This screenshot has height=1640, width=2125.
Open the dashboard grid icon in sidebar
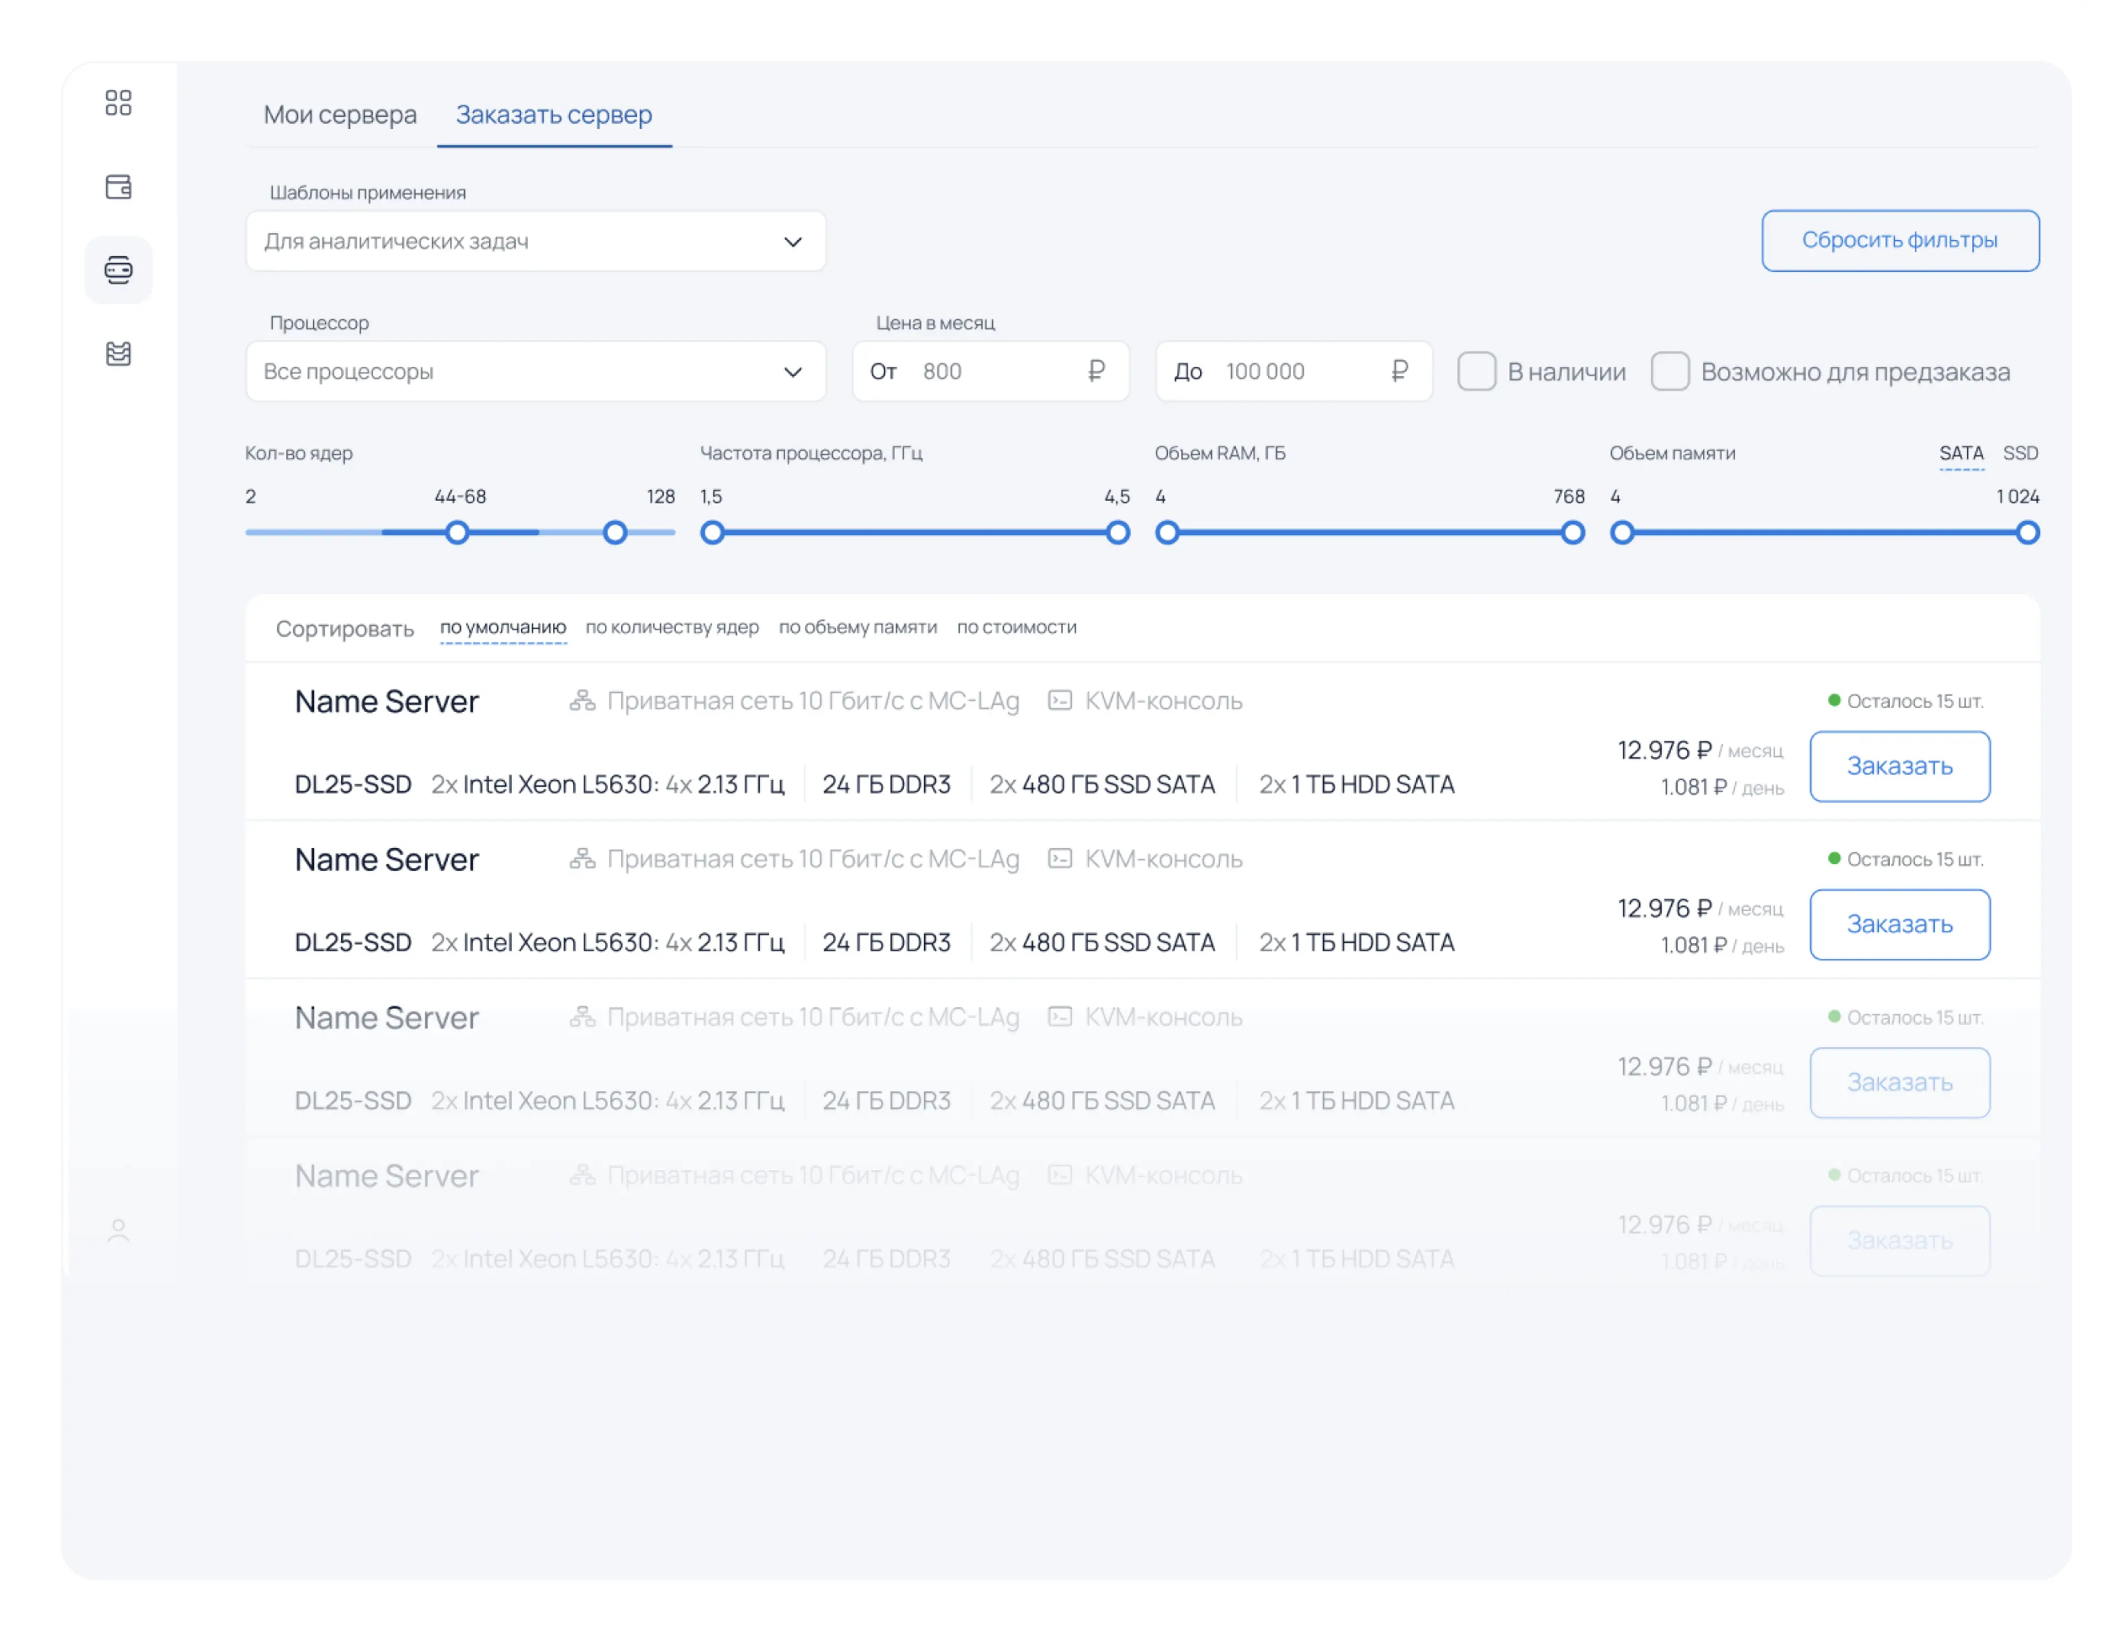tap(118, 103)
